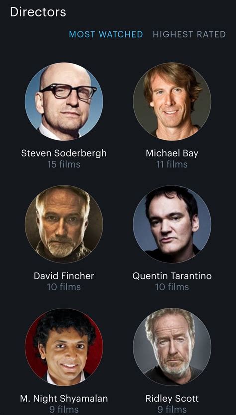Click the Steven Soderbergh name label
Image resolution: width=236 pixels, height=415 pixels.
[64, 153]
